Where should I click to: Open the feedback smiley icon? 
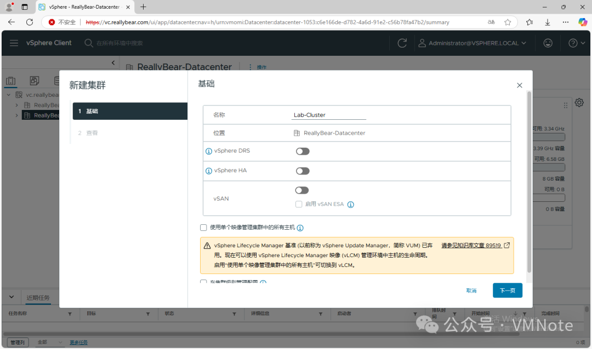[548, 43]
